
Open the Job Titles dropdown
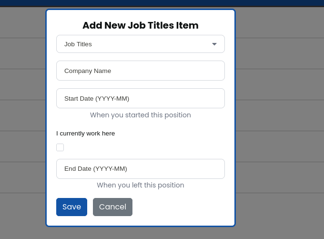click(x=140, y=44)
